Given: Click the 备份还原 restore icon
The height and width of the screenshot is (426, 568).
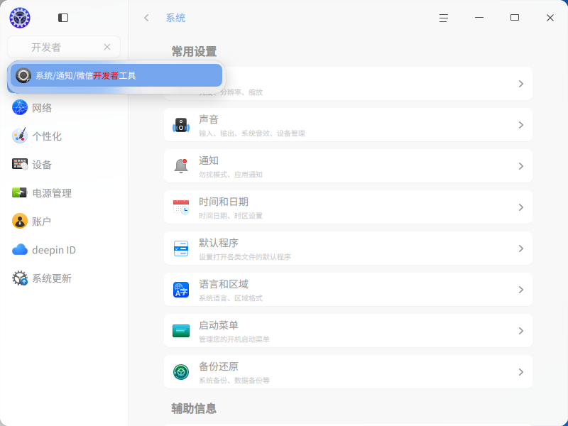Looking at the screenshot, I should tap(181, 372).
